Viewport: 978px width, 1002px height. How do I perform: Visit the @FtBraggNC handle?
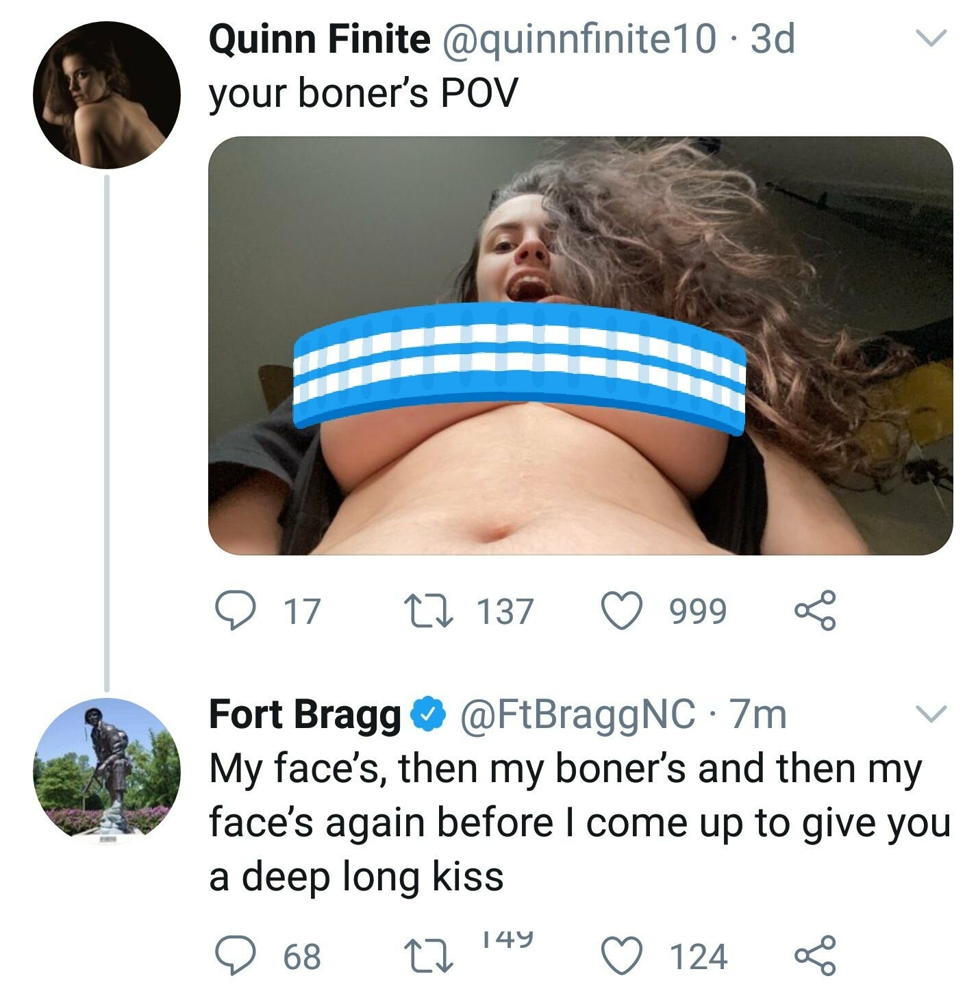click(577, 714)
